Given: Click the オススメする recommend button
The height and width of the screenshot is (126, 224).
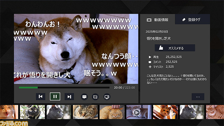Looking at the screenshot, I should pyautogui.click(x=175, y=48).
